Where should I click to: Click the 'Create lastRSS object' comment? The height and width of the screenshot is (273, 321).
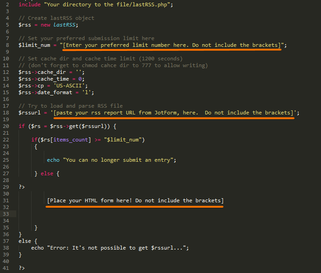(x=56, y=18)
